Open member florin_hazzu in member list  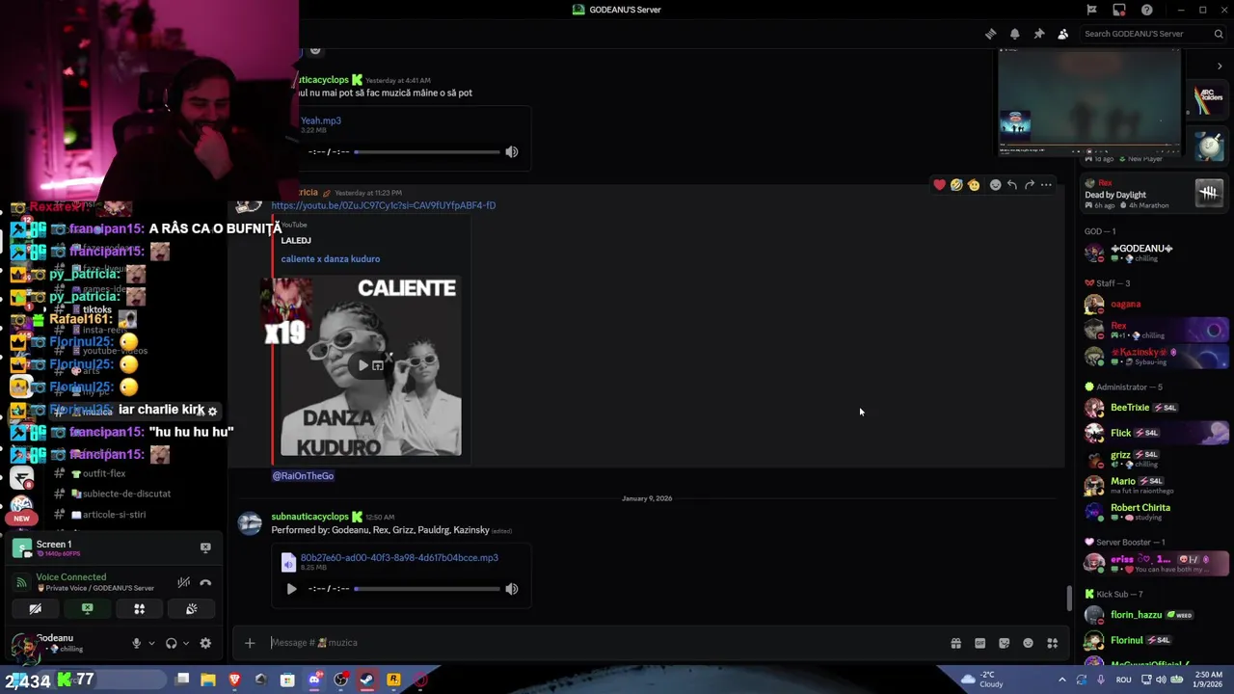click(x=1137, y=615)
